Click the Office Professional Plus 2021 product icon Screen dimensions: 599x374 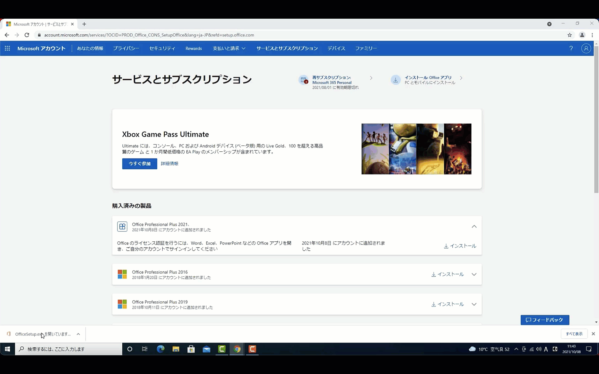[x=122, y=226]
